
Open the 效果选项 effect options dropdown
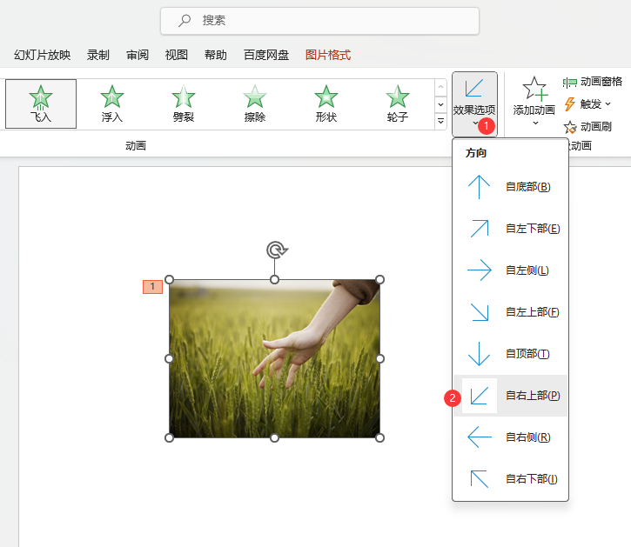[x=474, y=104]
